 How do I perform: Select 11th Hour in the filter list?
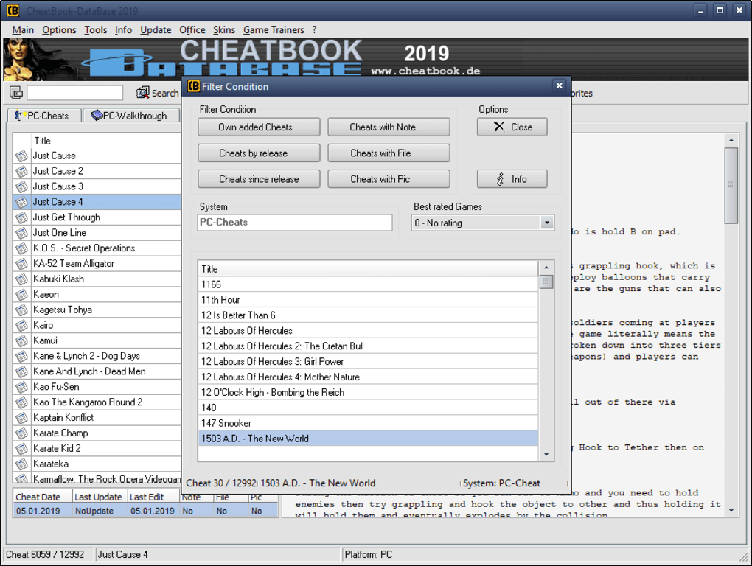[369, 300]
